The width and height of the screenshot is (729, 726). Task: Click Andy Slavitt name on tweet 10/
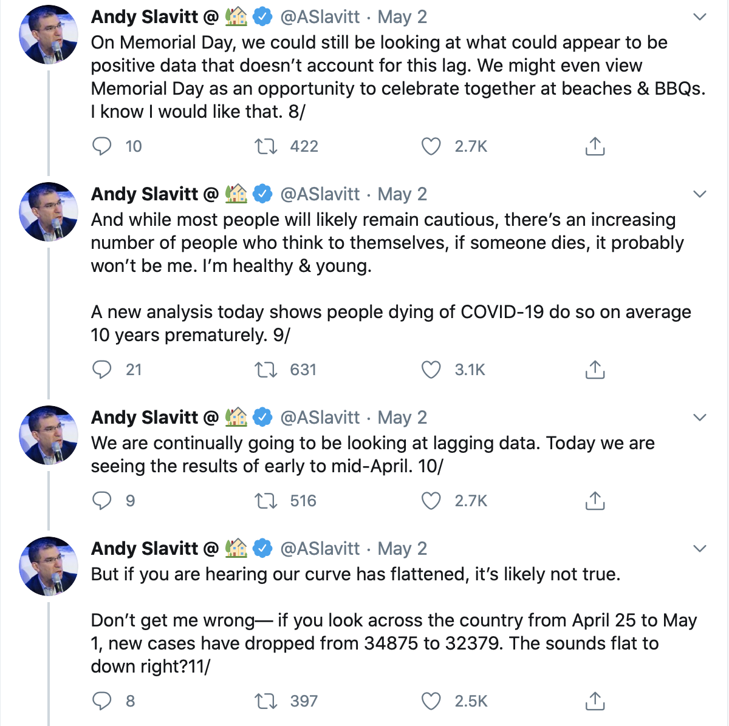click(145, 418)
